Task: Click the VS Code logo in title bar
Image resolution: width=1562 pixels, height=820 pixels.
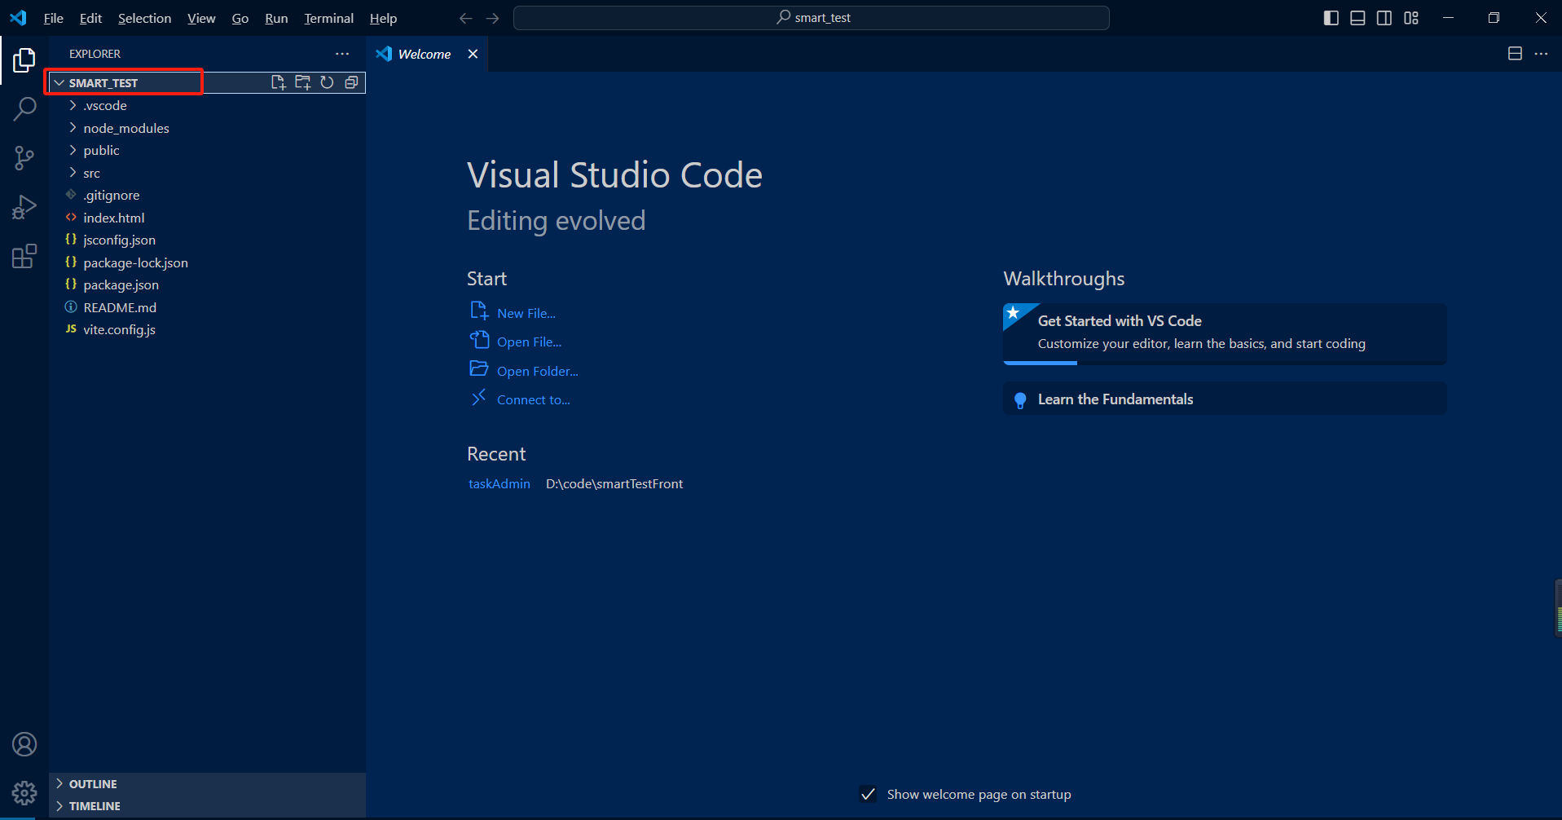Action: tap(18, 18)
